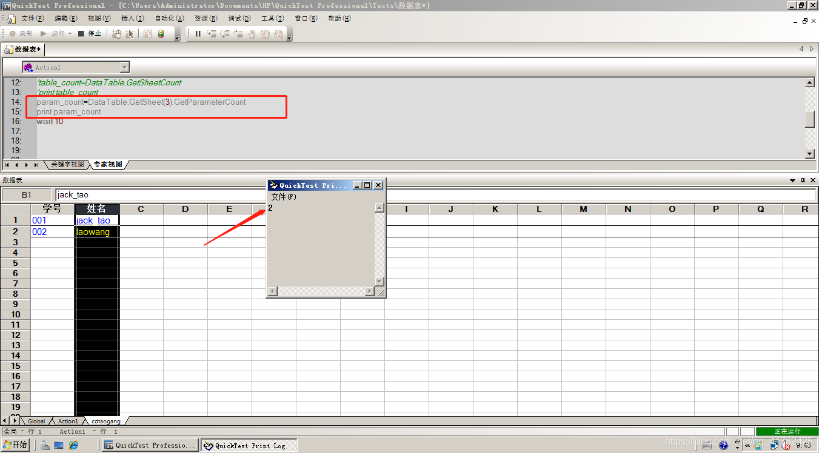This screenshot has width=819, height=453.
Task: Switch to QuickTest Print Log taskbar button
Action: click(249, 445)
